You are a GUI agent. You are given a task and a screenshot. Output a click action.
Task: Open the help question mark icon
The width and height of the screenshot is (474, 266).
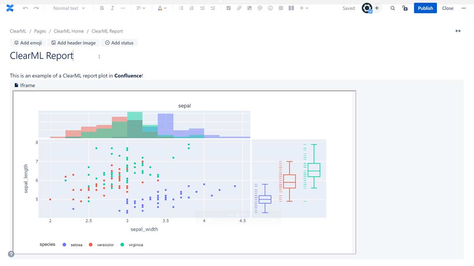11,254
